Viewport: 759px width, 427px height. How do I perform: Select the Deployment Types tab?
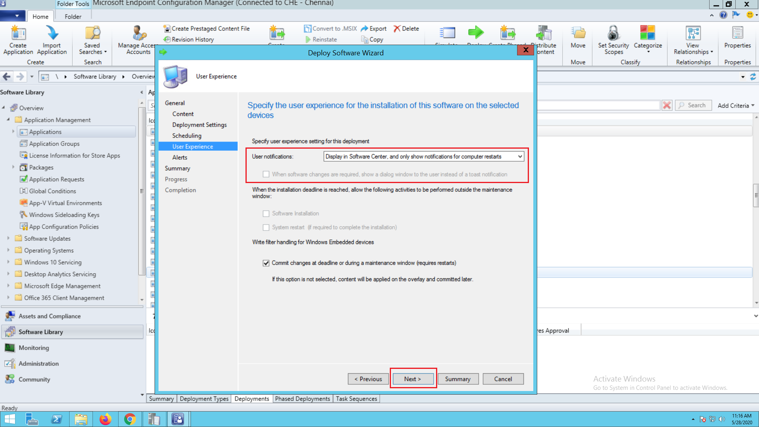coord(204,399)
